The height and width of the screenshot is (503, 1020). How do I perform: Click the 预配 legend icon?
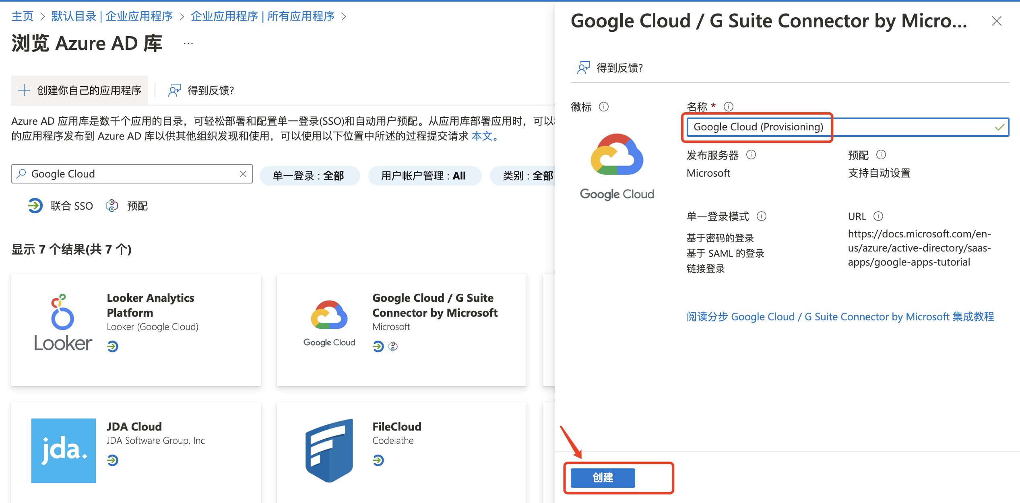(x=112, y=206)
